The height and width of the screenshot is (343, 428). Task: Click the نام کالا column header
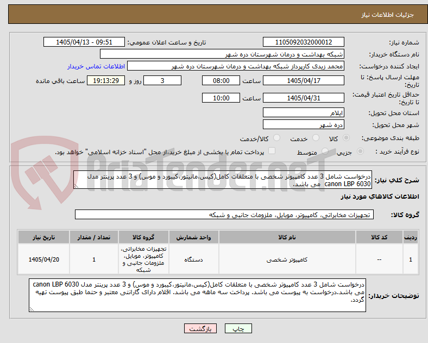287,237
